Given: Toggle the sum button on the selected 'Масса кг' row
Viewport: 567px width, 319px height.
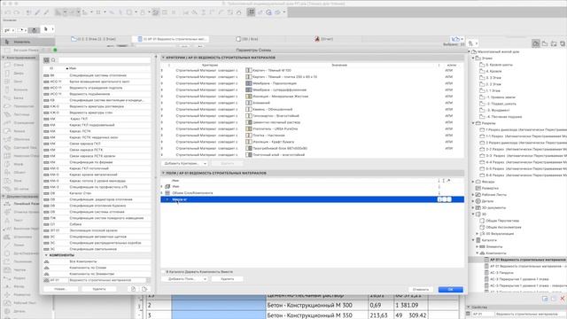Looking at the screenshot, I should pyautogui.click(x=445, y=199).
